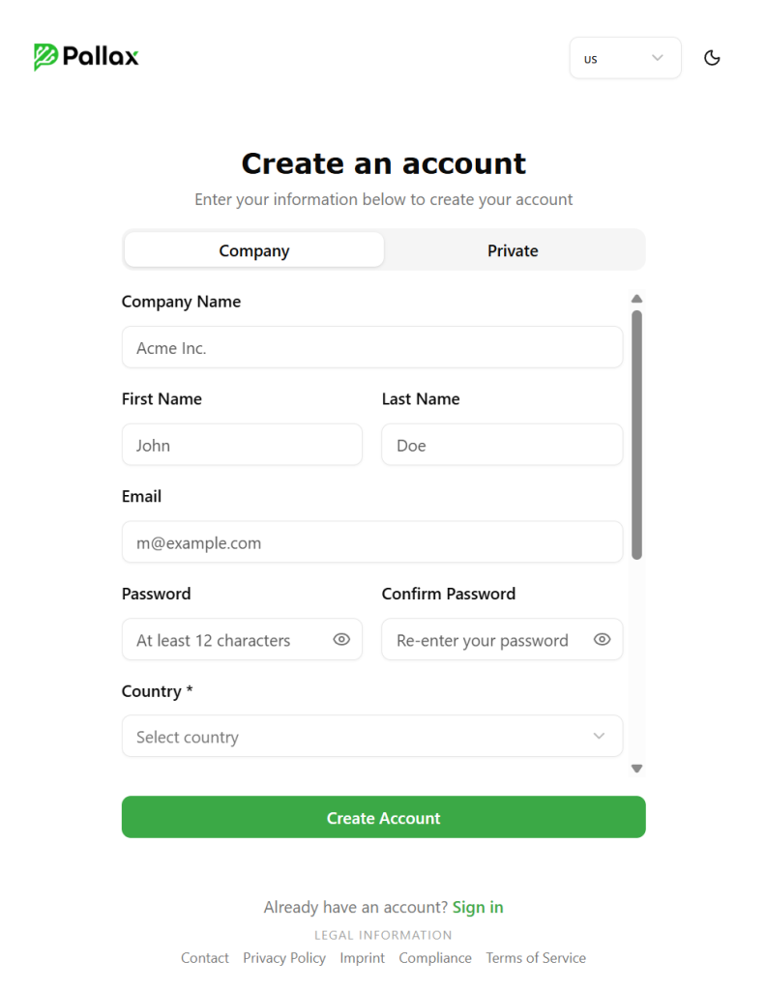
Task: Click the form scrollbar down arrow
Action: [x=636, y=769]
